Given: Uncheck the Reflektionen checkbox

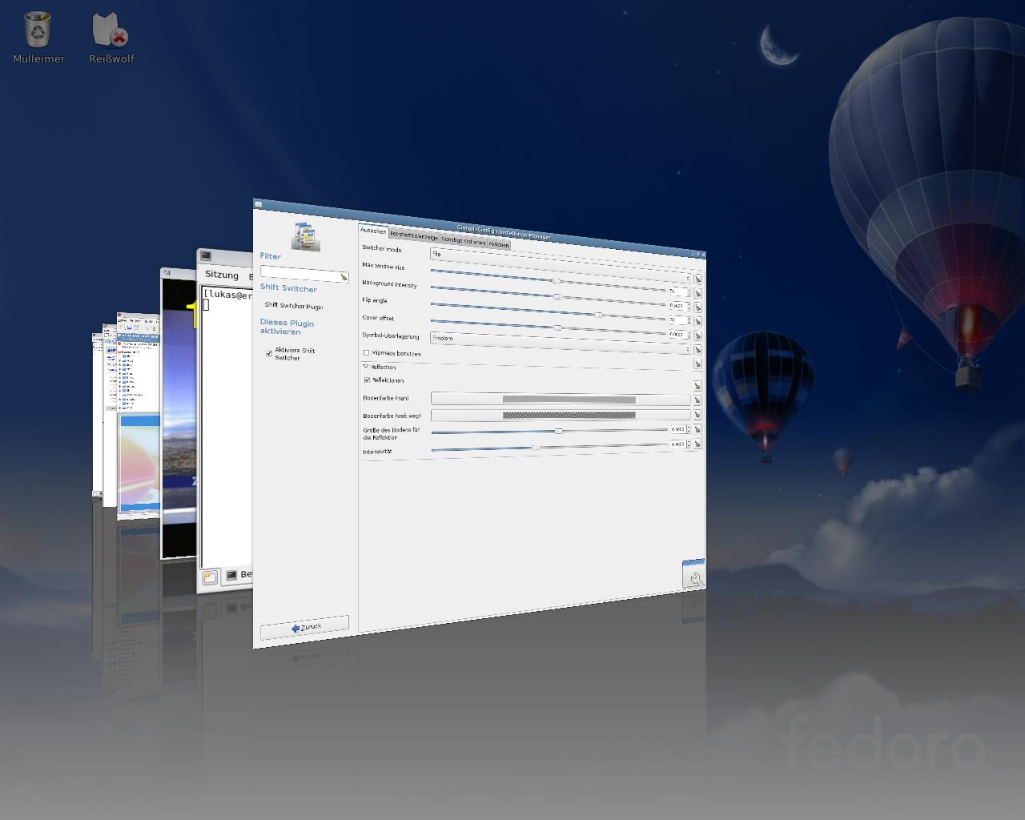Looking at the screenshot, I should pyautogui.click(x=367, y=380).
